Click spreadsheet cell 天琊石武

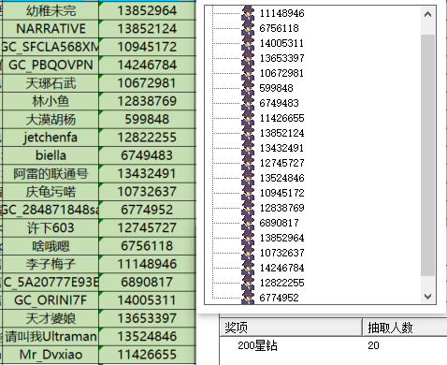50,83
